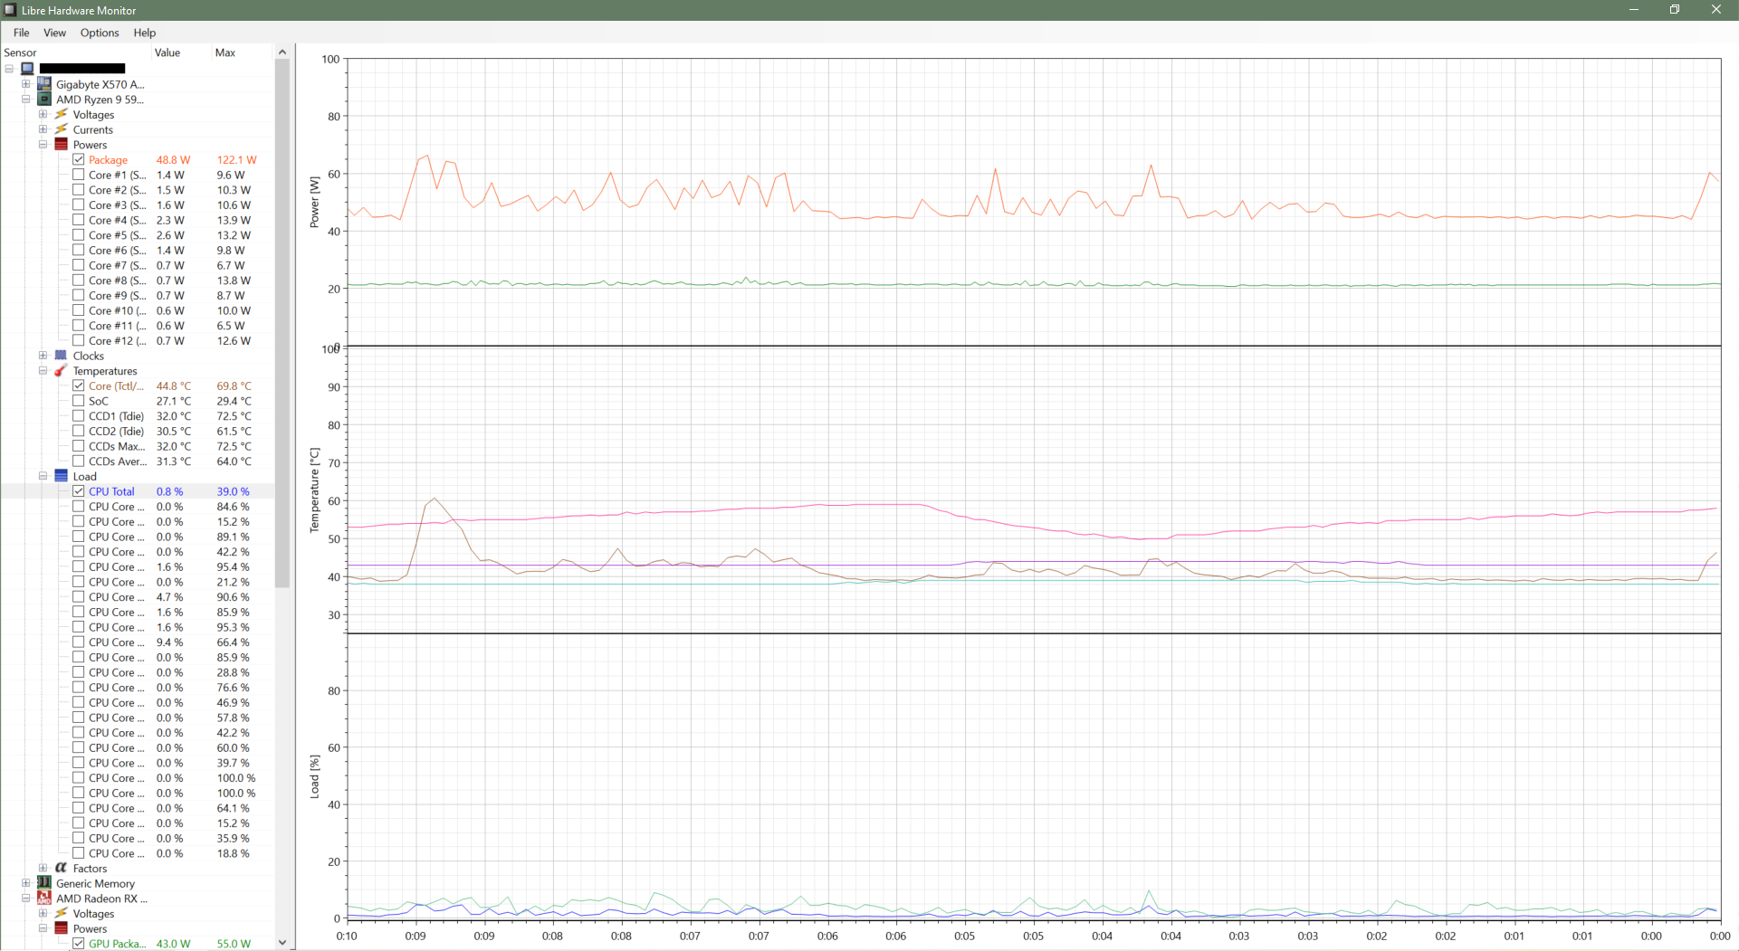Click the Libre Hardware Monitor title icon
Screen dimensions: 1739x951
(x=10, y=10)
